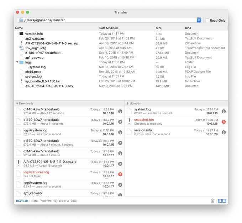Click badge on logs/system.log download at 11:43 PM

point(120,185)
